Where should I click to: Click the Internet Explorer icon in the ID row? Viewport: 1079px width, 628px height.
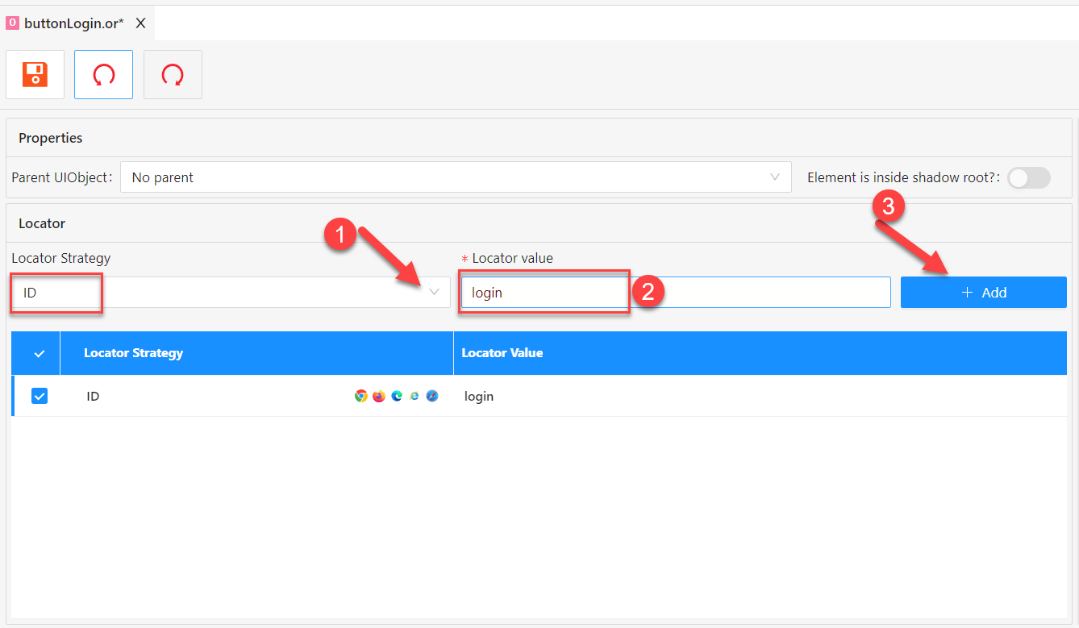415,396
